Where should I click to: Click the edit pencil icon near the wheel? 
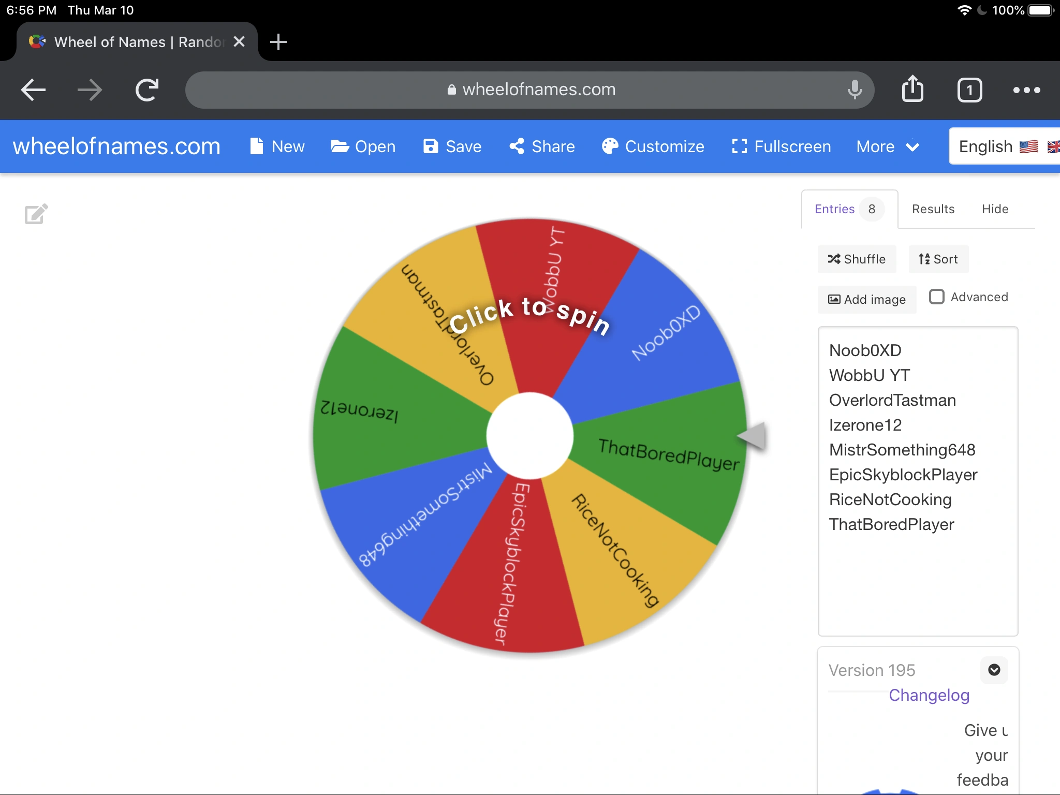coord(35,214)
